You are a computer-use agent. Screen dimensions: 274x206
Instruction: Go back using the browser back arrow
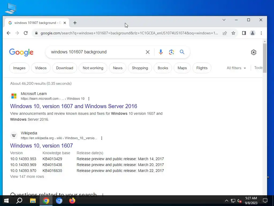pos(8,33)
